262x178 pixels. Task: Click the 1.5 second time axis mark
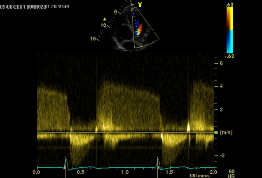pyautogui.click(x=169, y=172)
